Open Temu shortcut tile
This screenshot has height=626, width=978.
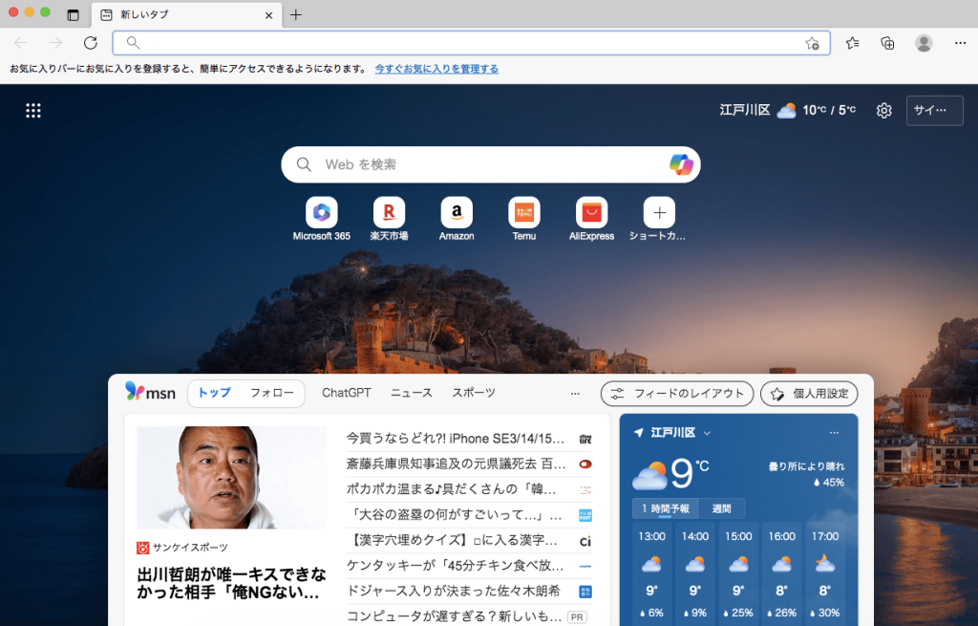(524, 219)
